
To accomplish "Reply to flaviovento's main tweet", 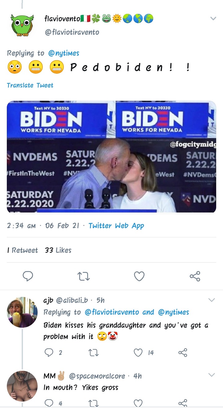I will click(28, 276).
